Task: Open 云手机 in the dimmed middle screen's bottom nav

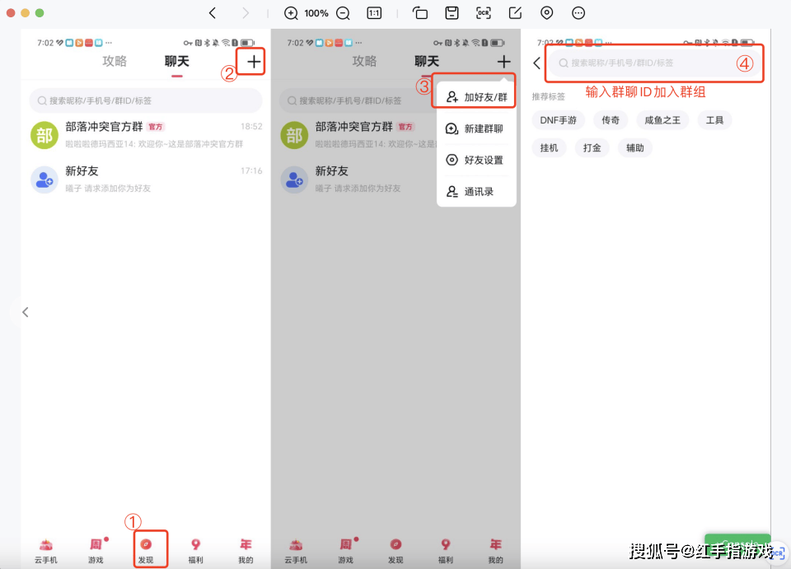Action: (296, 551)
